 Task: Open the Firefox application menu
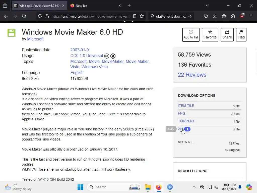pyautogui.click(x=251, y=16)
